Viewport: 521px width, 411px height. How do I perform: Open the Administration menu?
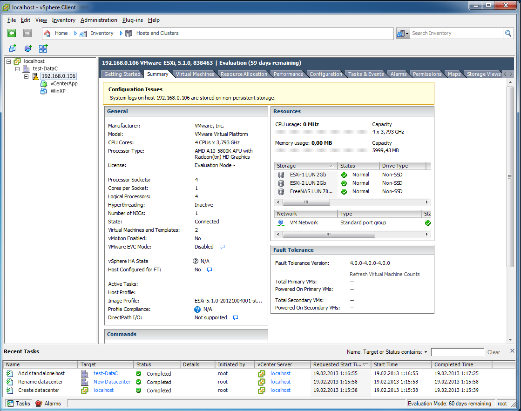[99, 20]
